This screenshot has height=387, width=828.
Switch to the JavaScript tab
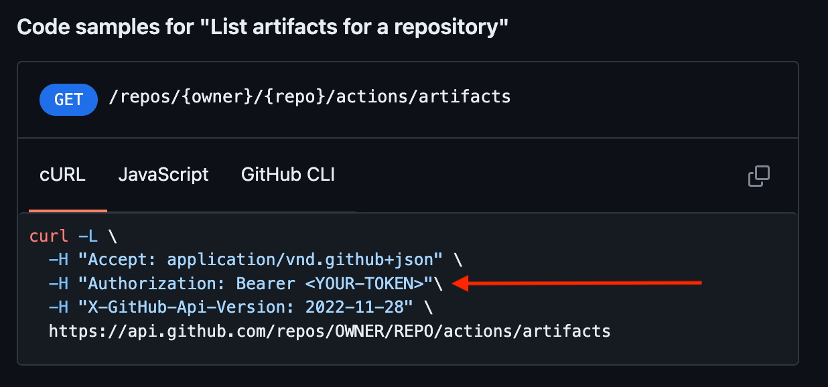[x=163, y=174]
